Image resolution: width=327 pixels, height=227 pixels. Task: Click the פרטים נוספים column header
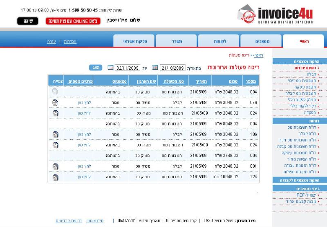[81, 81]
